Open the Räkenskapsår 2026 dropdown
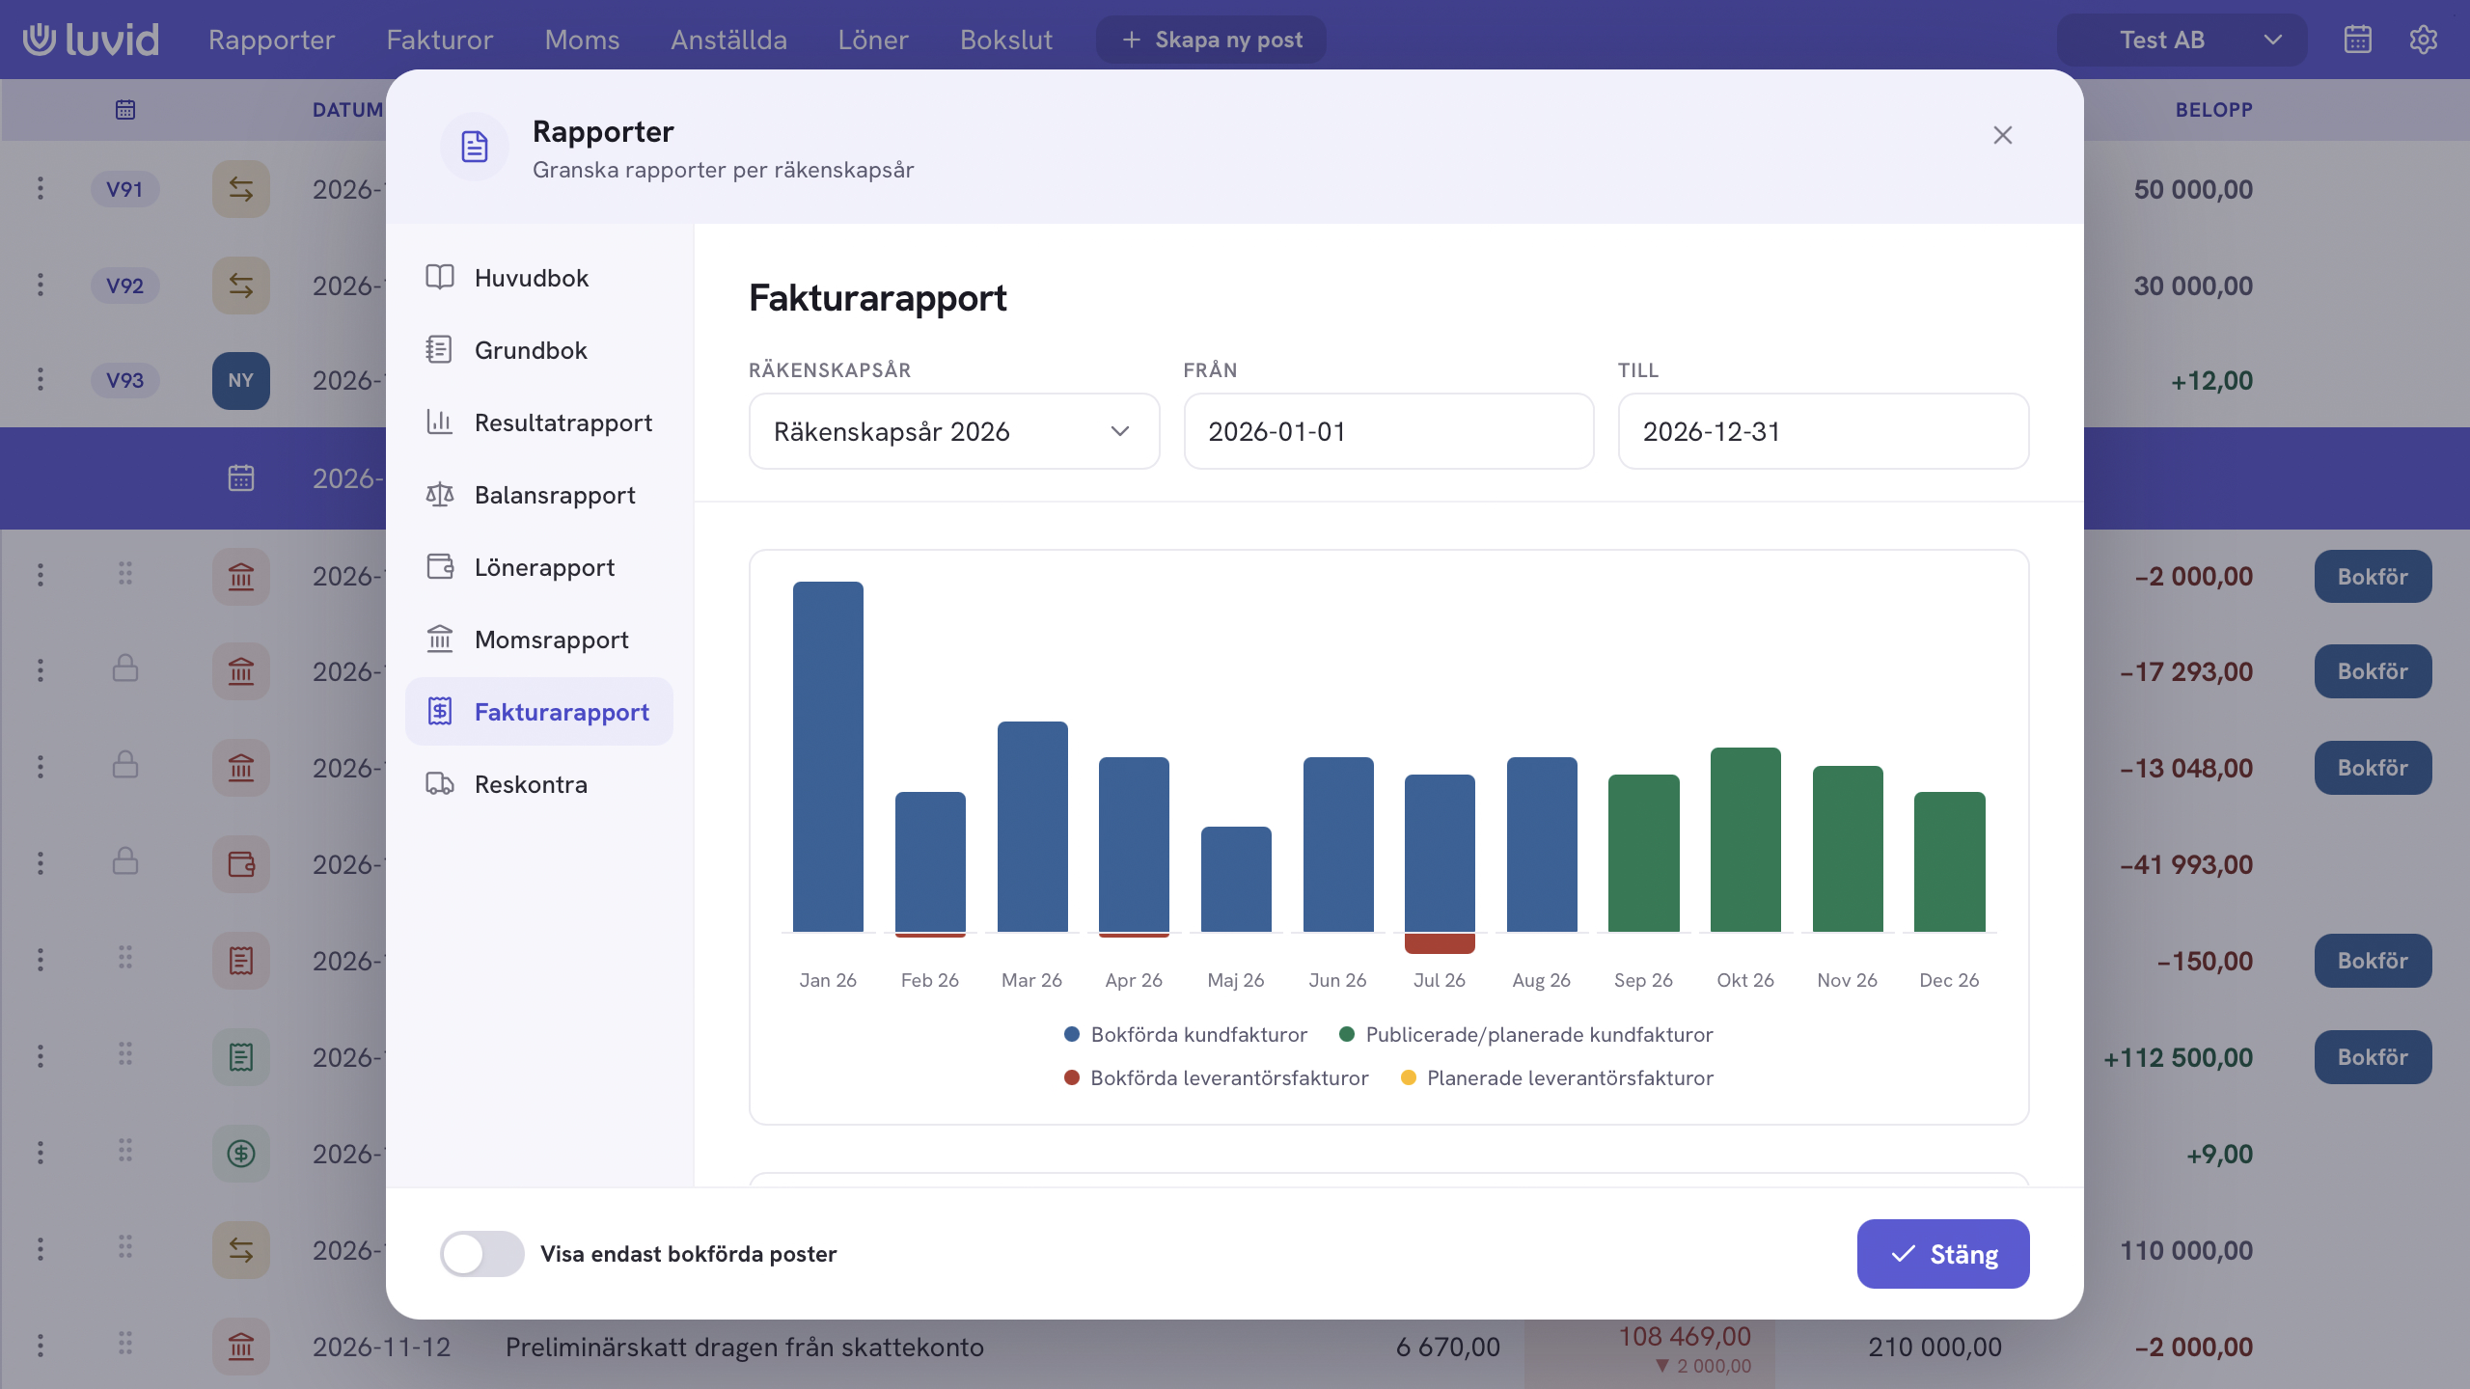This screenshot has height=1389, width=2470. pos(954,431)
